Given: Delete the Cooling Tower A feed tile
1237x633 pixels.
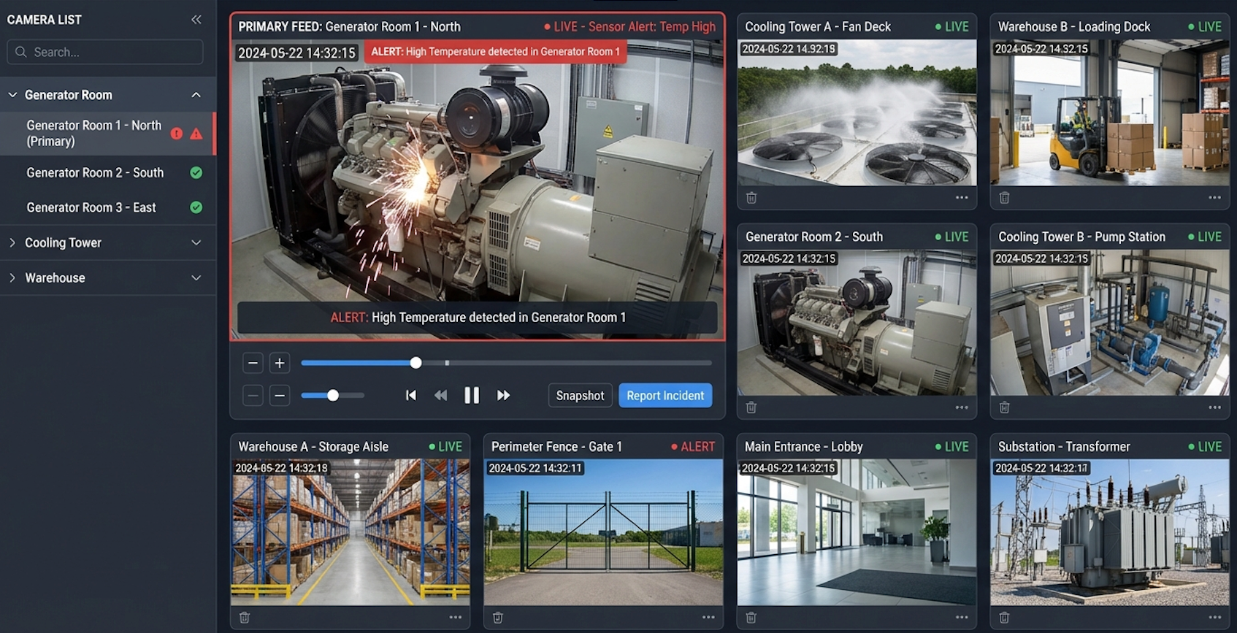Looking at the screenshot, I should (751, 198).
